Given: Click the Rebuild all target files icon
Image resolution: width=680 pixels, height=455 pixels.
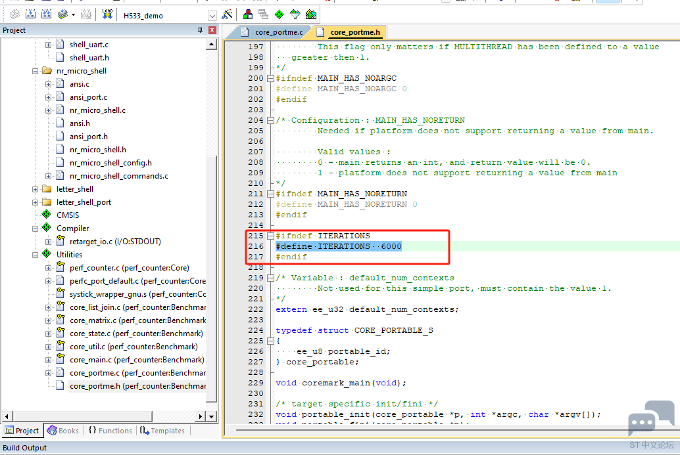Looking at the screenshot, I should coord(47,14).
